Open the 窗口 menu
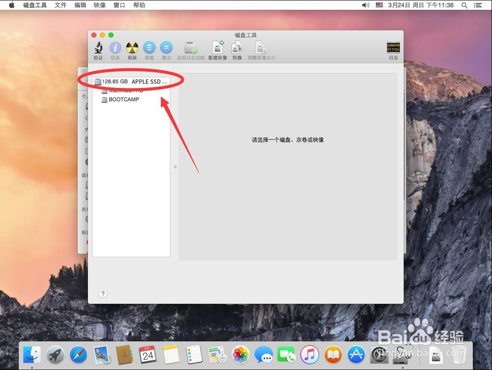The width and height of the screenshot is (492, 370). [x=119, y=5]
